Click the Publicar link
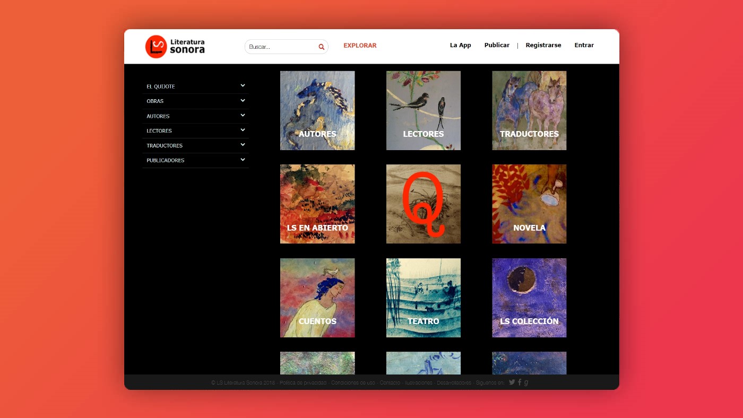 point(497,45)
